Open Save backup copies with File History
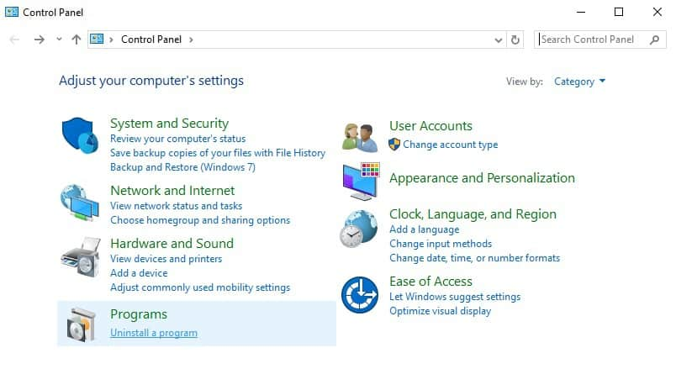Viewport: 676px width, 390px height. click(218, 153)
